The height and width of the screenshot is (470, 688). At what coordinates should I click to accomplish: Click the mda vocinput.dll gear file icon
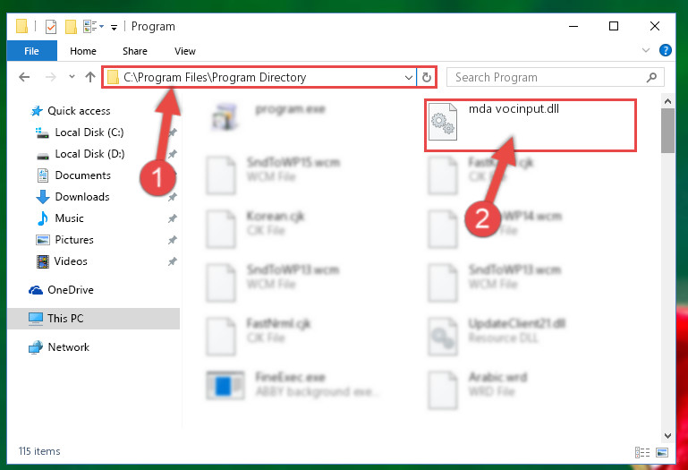click(x=443, y=122)
